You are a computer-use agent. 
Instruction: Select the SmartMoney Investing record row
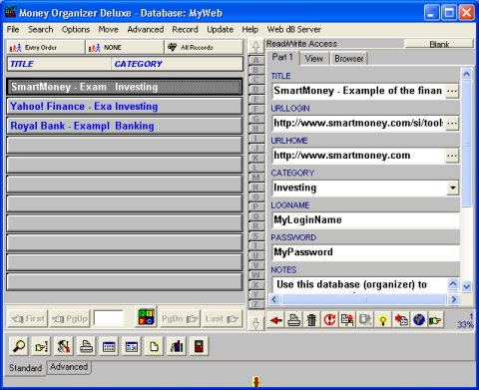125,87
